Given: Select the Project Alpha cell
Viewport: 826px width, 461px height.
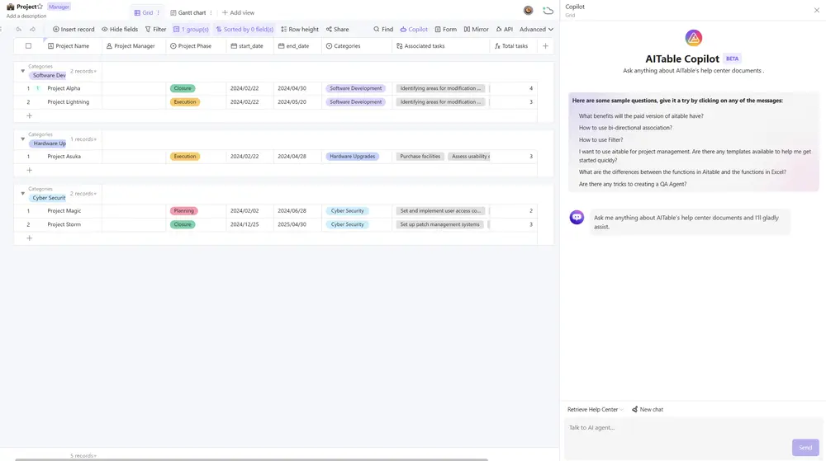Looking at the screenshot, I should pyautogui.click(x=73, y=88).
